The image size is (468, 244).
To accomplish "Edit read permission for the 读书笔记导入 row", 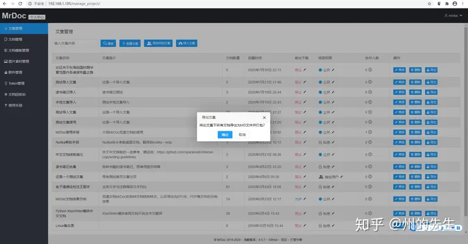I will (333, 92).
